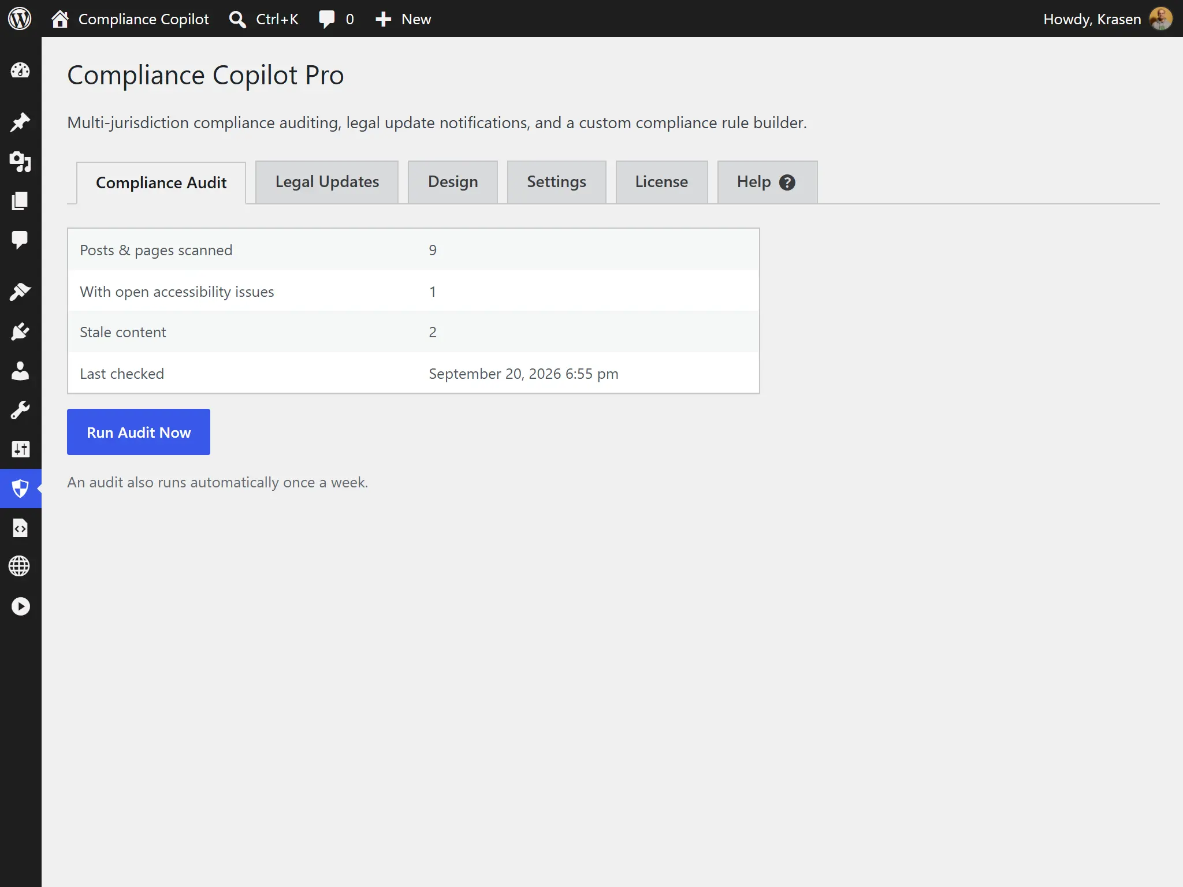Click the search magnifier icon
Screen dimensions: 1183x887
(237, 19)
